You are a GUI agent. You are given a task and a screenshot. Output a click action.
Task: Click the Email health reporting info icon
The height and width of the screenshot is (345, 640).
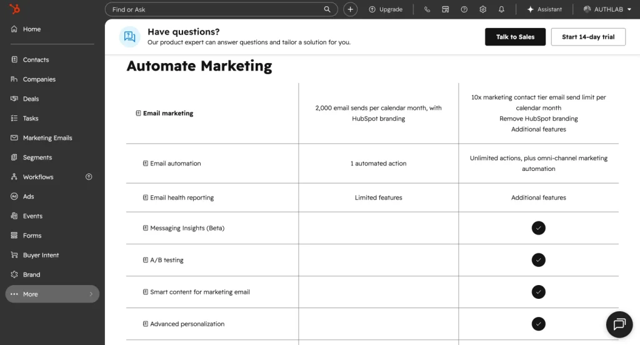(x=145, y=198)
